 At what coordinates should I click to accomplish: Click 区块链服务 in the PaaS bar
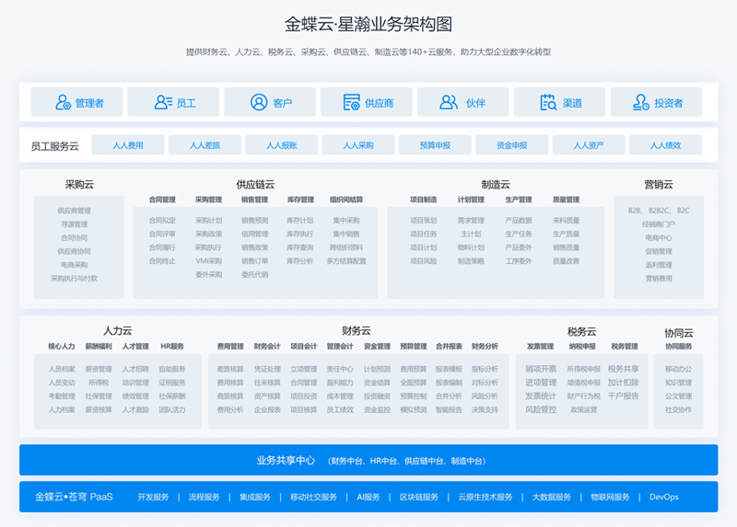click(419, 497)
